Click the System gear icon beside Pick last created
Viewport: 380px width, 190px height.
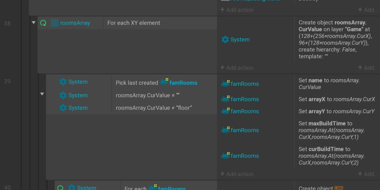pyautogui.click(x=63, y=81)
